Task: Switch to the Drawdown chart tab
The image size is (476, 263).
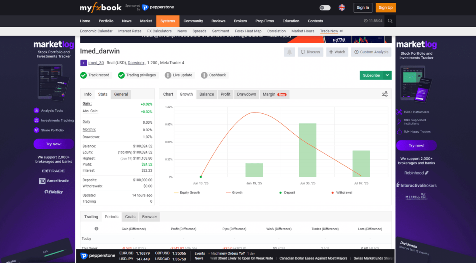Action: click(246, 94)
